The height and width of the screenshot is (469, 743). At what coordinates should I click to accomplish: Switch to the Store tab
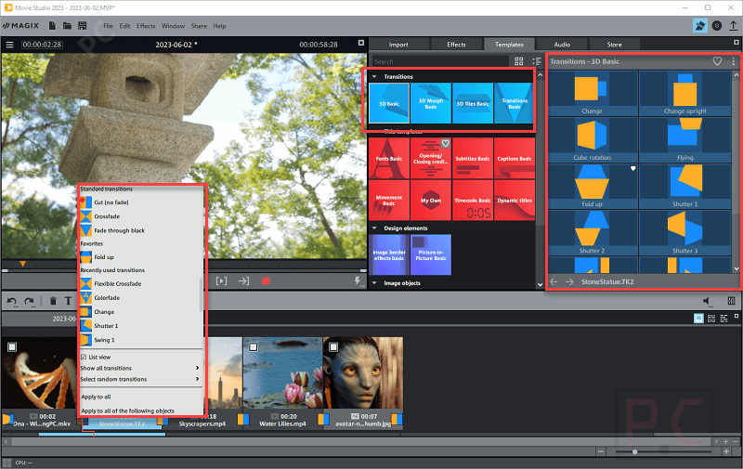614,45
